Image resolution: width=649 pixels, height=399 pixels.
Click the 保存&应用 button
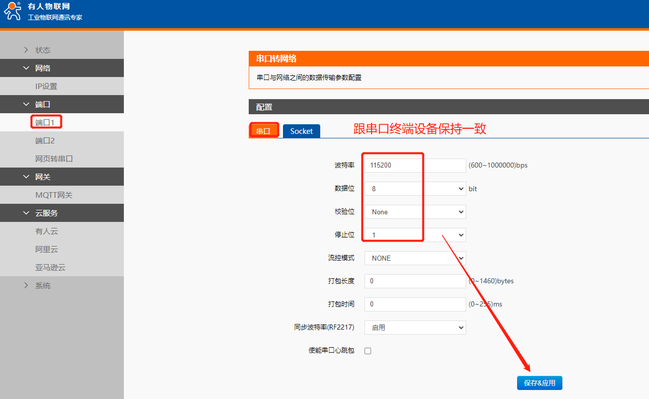tap(539, 383)
